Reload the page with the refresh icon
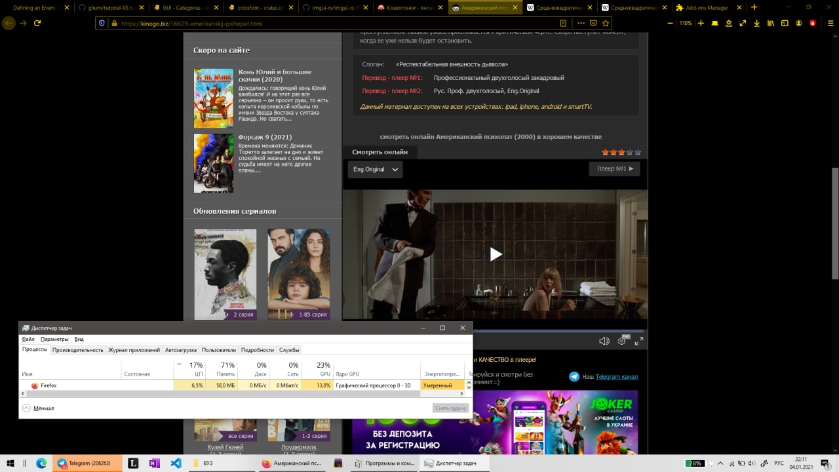 pos(37,23)
